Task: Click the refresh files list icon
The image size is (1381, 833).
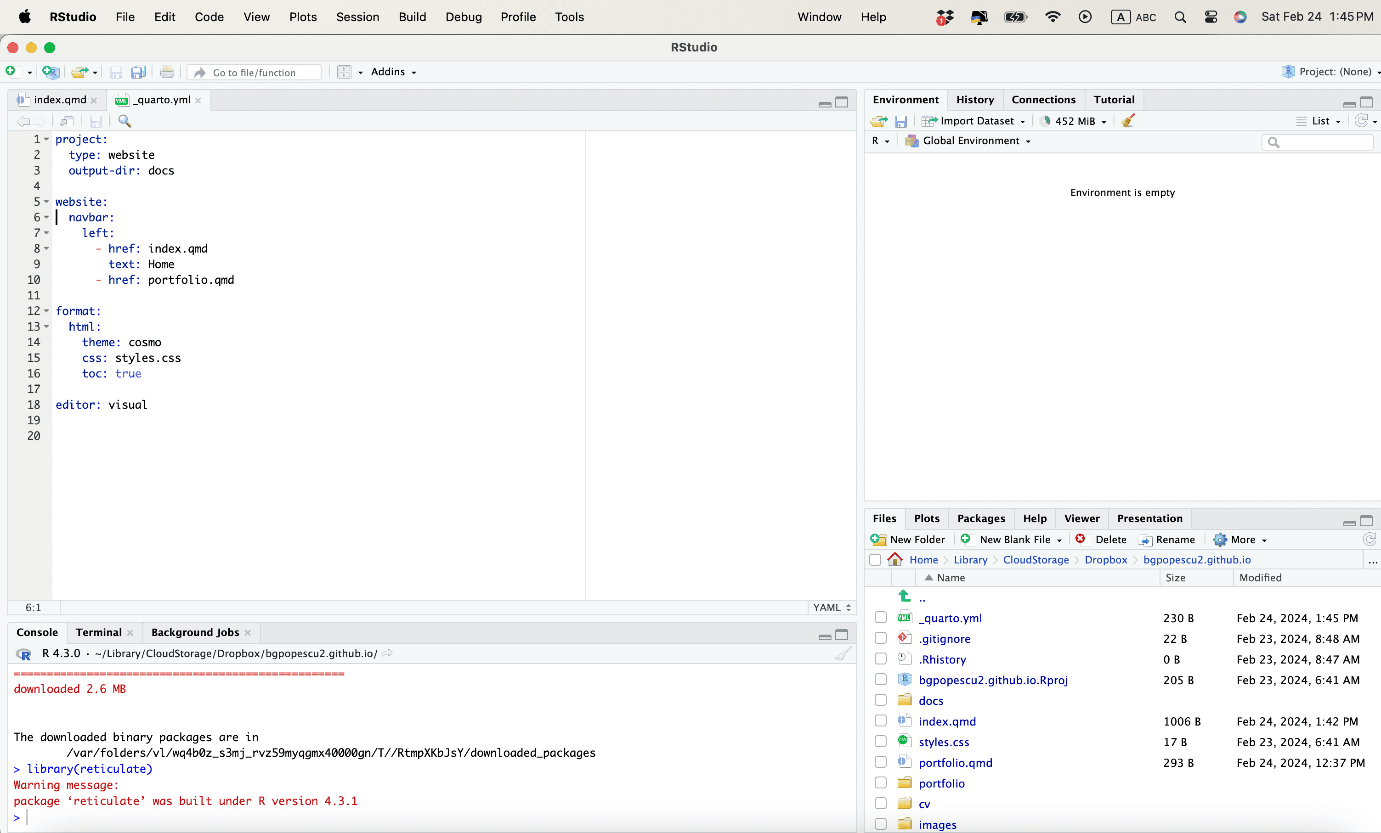Action: pyautogui.click(x=1369, y=540)
